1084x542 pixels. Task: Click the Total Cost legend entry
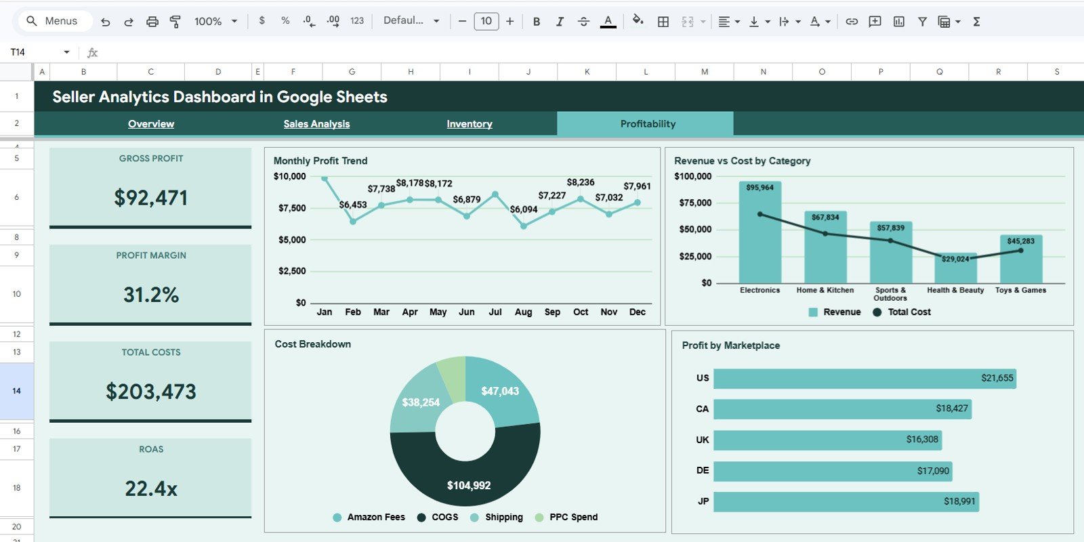[x=902, y=312]
